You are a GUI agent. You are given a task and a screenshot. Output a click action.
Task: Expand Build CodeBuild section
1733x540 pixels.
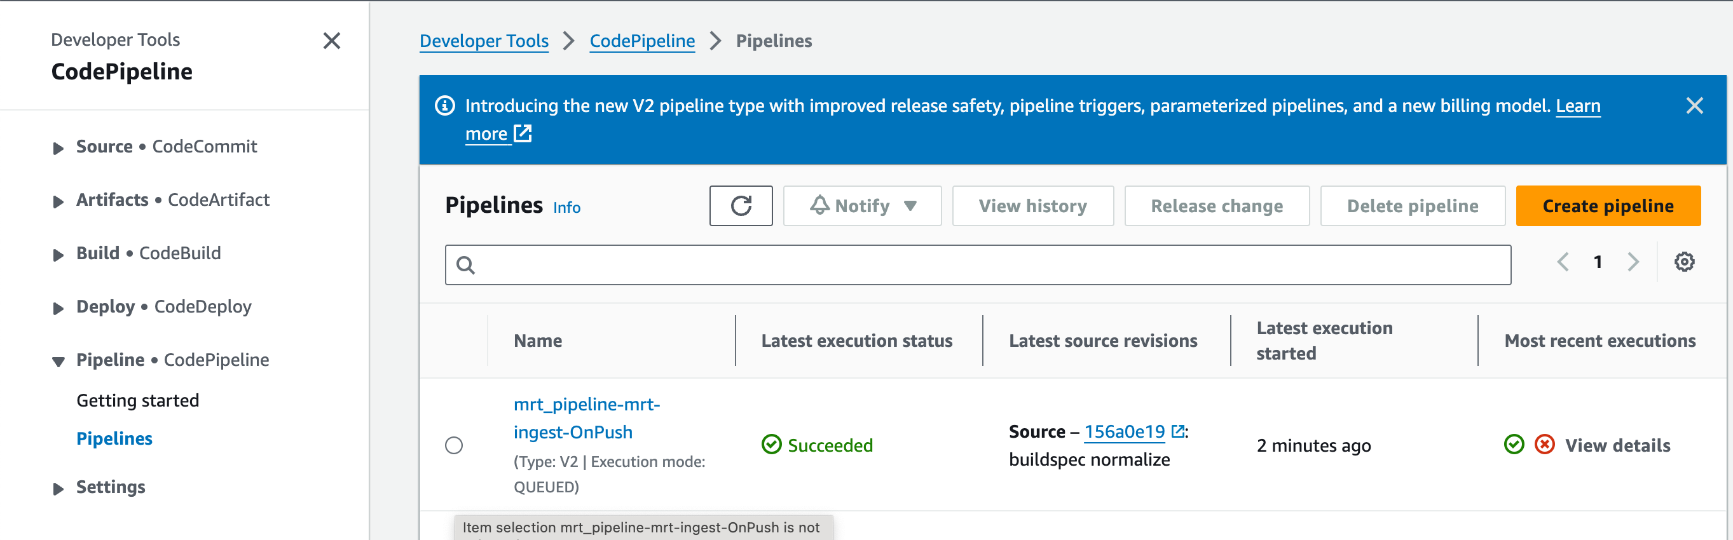coord(58,254)
